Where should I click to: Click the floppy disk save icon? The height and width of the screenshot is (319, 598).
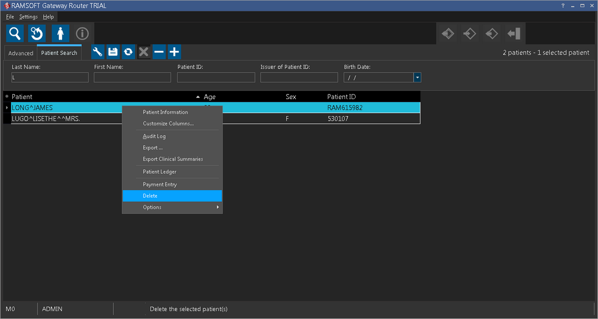pos(113,52)
